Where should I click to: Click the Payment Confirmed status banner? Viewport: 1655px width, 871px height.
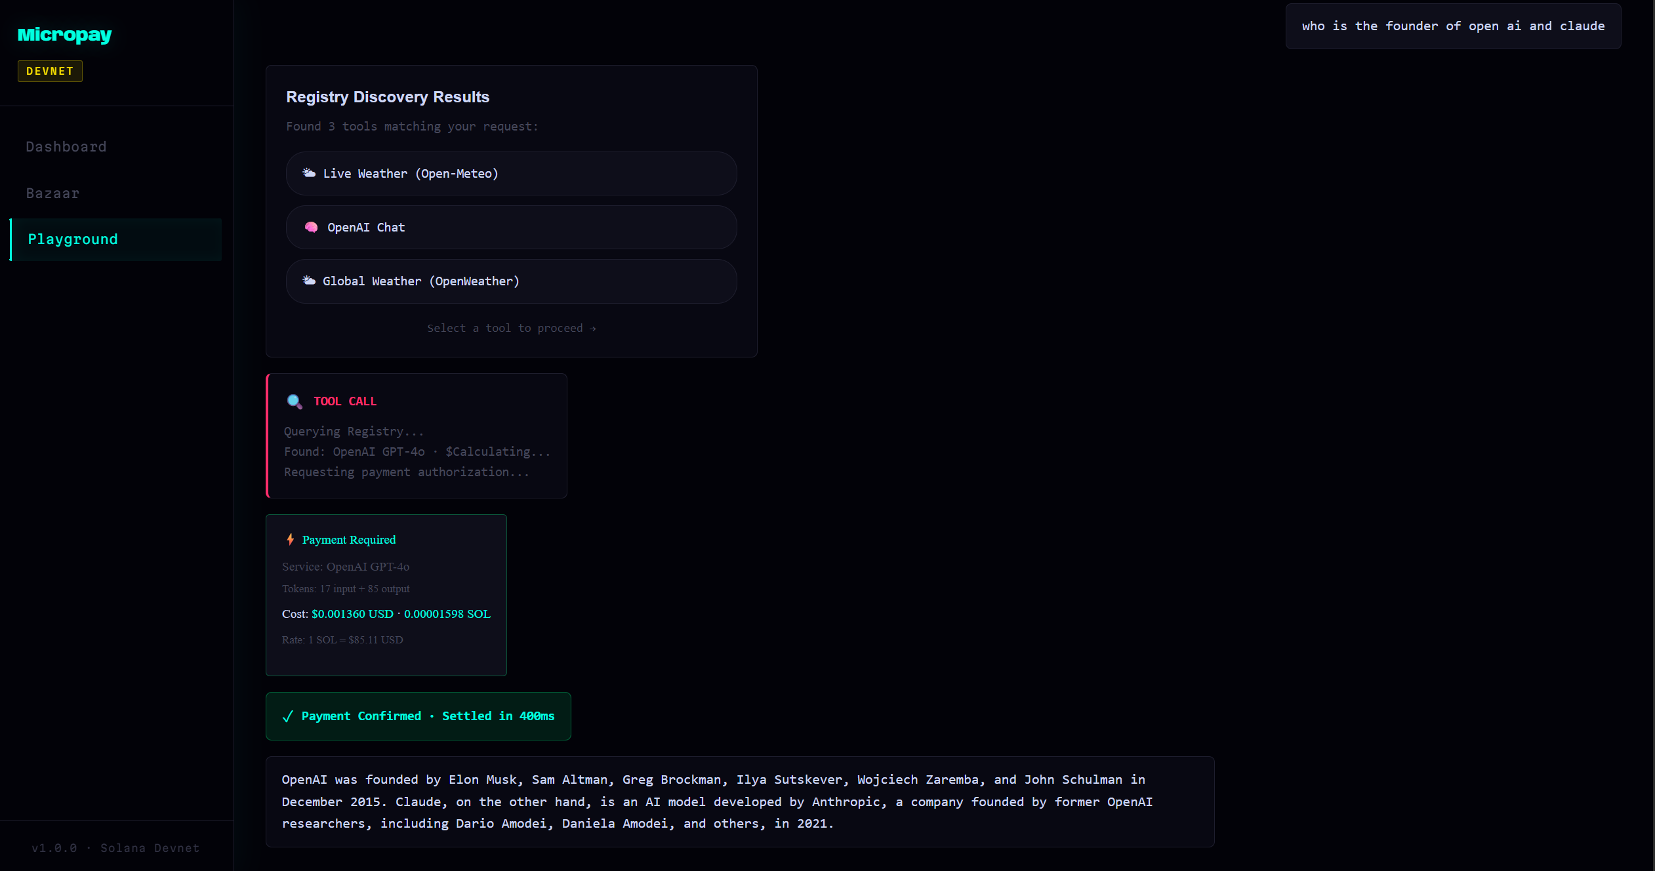click(x=419, y=716)
